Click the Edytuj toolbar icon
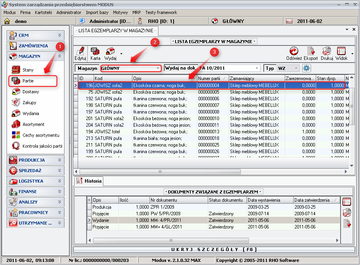The image size is (360, 265). [80, 53]
